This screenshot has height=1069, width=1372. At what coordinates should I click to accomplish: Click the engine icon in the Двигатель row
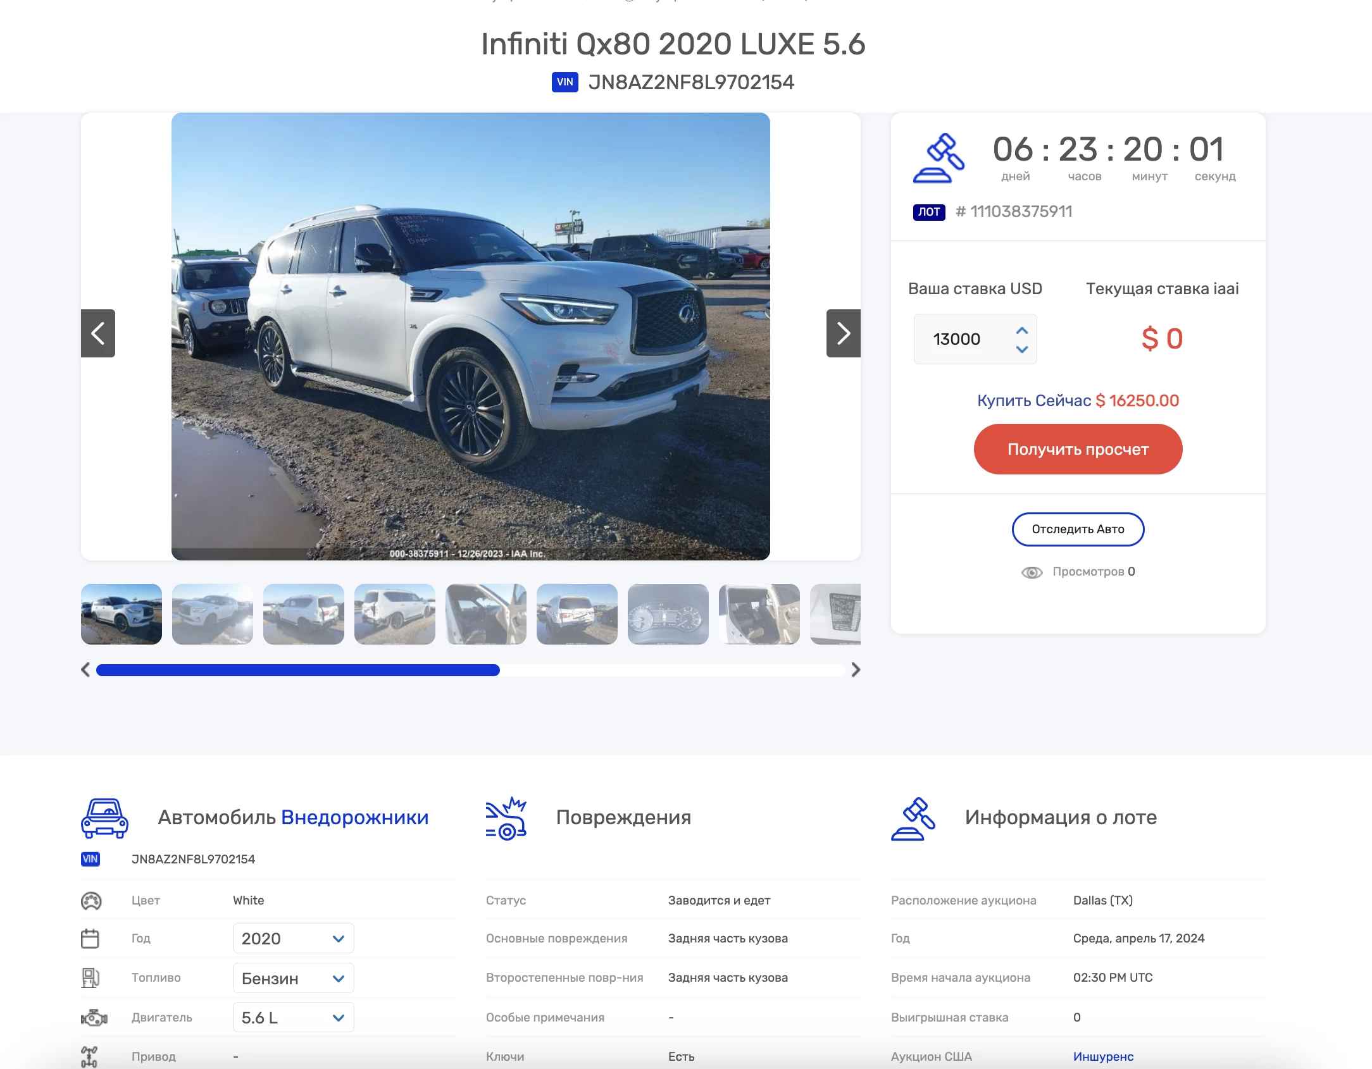coord(94,1018)
